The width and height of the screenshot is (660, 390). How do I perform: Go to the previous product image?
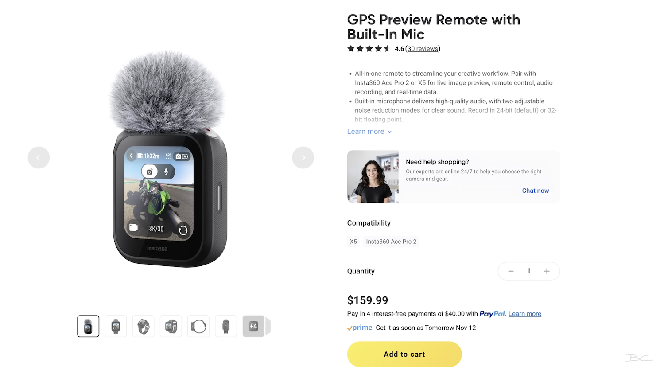39,157
